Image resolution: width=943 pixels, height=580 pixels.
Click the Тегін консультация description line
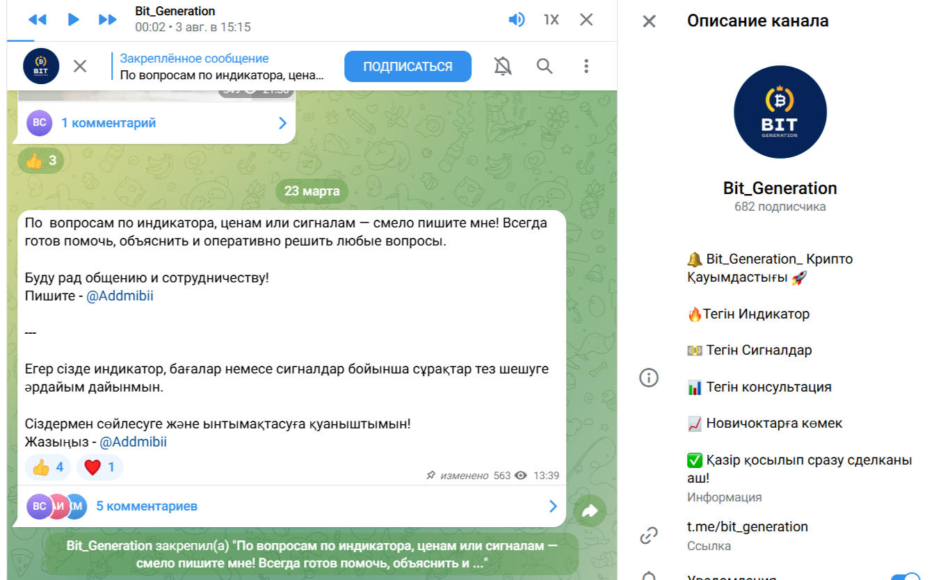coord(759,387)
